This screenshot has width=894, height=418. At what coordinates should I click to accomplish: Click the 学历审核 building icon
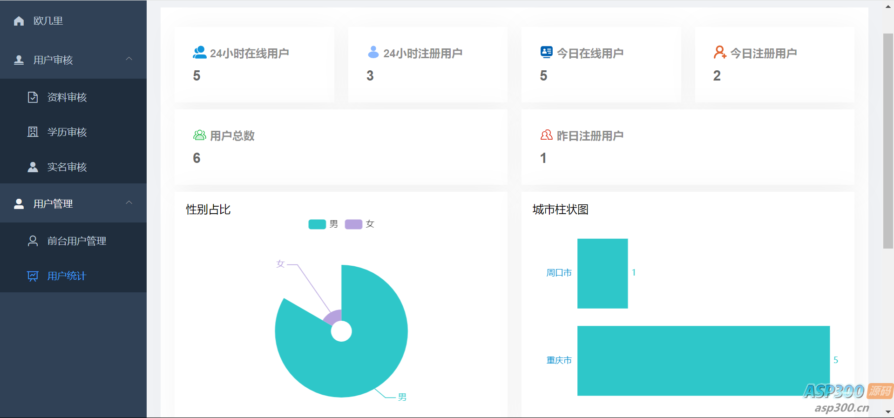point(33,132)
